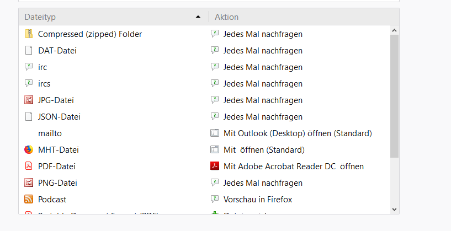Click the scrollbar down arrow
This screenshot has height=231, width=451.
(394, 209)
